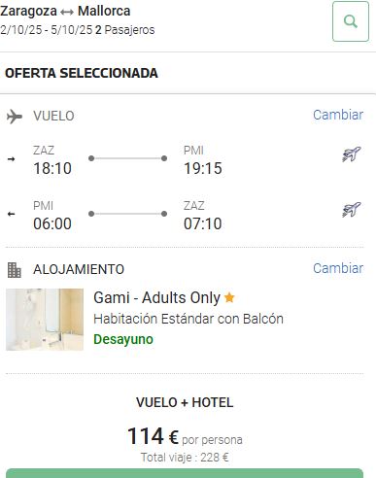The height and width of the screenshot is (478, 376).
Task: Click the green search magnifier icon
Action: pyautogui.click(x=351, y=21)
